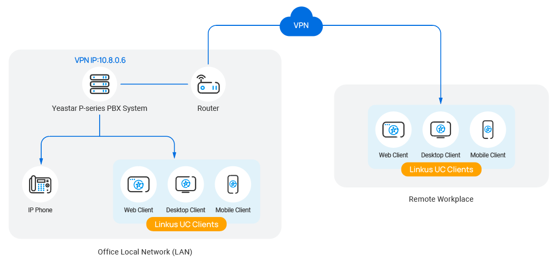Click the orange Linkus UC Clients badge in the LAN
This screenshot has height=264, width=558.
pyautogui.click(x=186, y=224)
